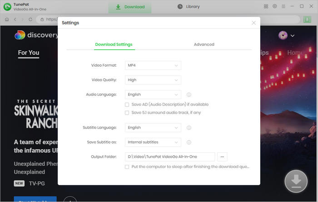Click the lock icon in address bar
The height and width of the screenshot is (202, 318).
[x=42, y=19]
